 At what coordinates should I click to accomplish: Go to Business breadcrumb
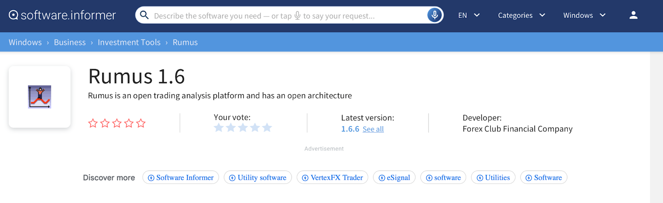click(70, 42)
